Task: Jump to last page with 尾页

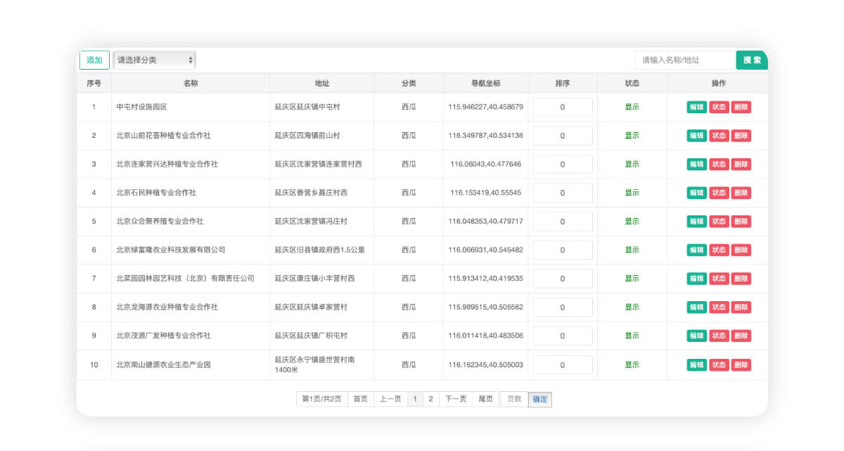Action: [x=485, y=399]
